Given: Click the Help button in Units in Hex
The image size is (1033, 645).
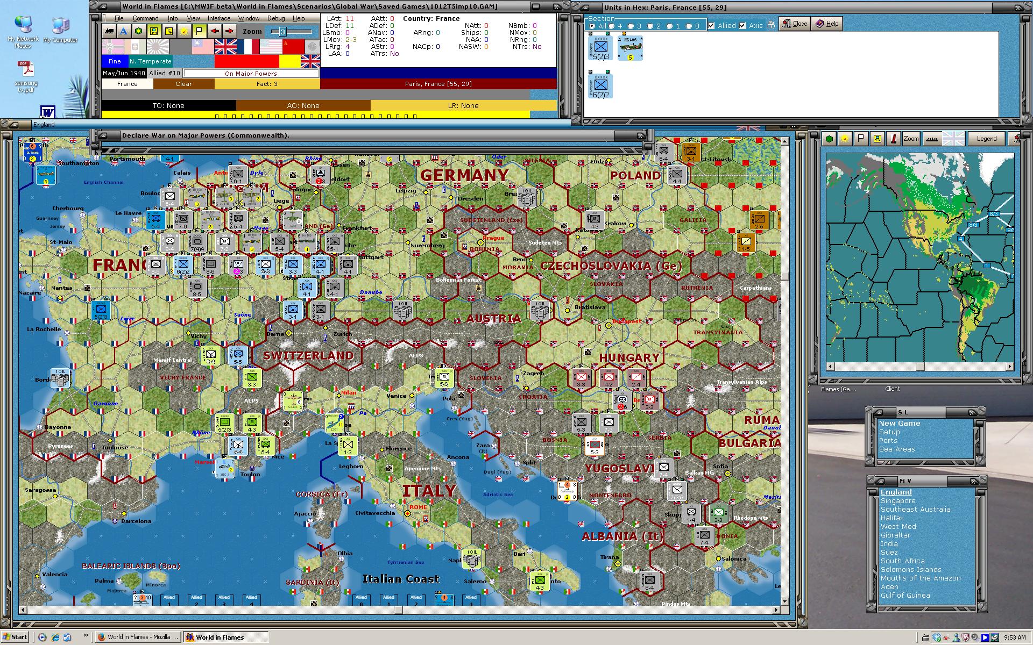Looking at the screenshot, I should [827, 24].
